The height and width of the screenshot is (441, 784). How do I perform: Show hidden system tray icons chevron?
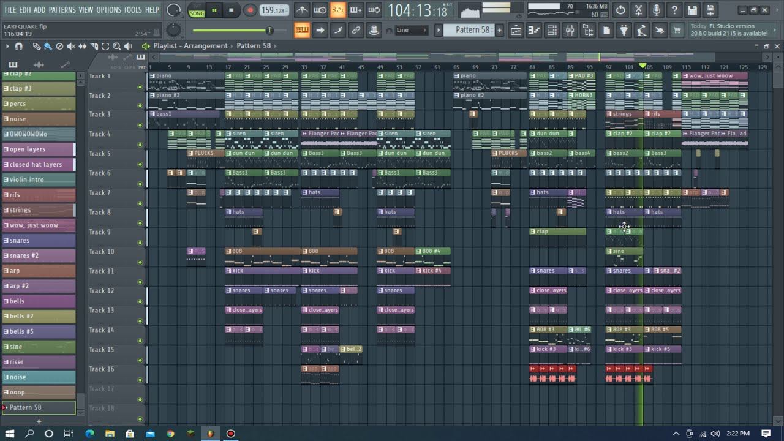coord(676,434)
